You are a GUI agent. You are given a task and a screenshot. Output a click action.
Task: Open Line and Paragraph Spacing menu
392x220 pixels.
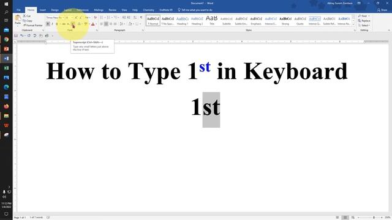pyautogui.click(x=122, y=24)
